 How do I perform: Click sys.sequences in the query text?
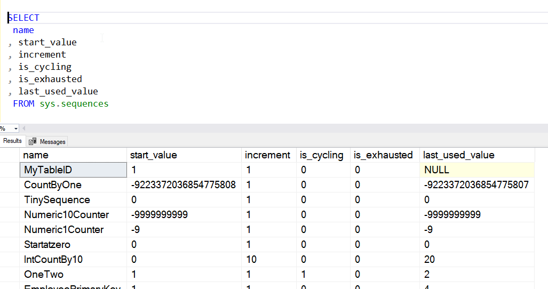74,103
